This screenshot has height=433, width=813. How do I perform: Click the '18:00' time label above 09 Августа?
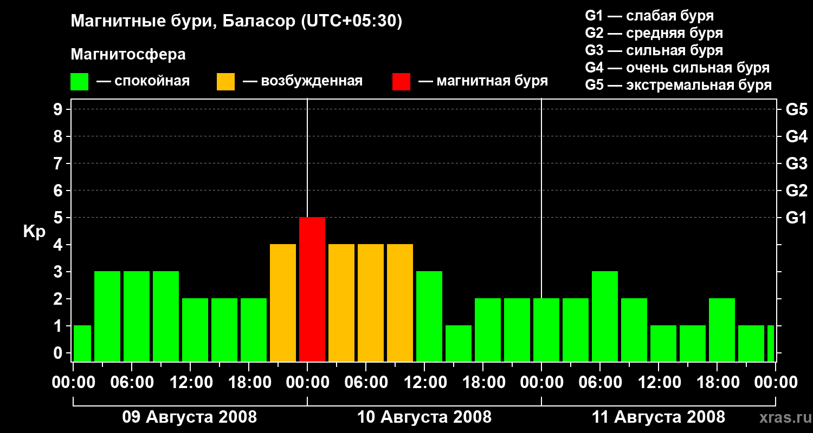(x=249, y=382)
